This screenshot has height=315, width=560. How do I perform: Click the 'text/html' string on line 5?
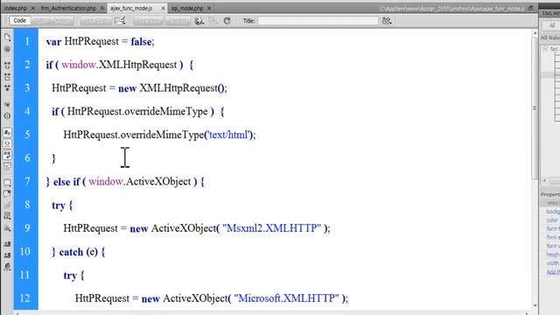pyautogui.click(x=228, y=135)
